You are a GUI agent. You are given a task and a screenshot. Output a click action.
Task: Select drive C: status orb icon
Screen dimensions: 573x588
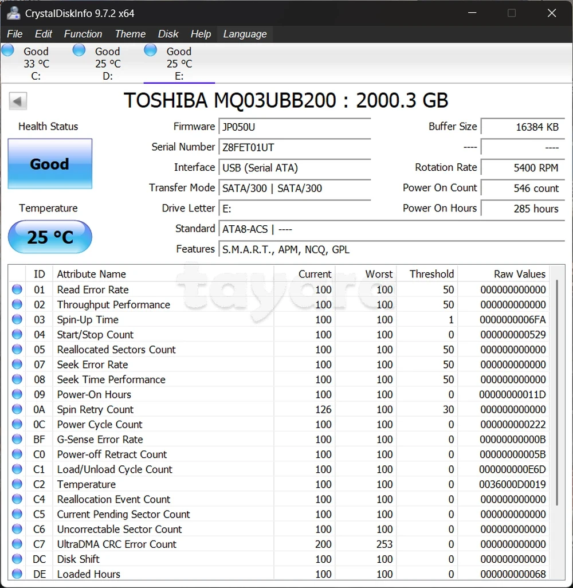point(8,50)
